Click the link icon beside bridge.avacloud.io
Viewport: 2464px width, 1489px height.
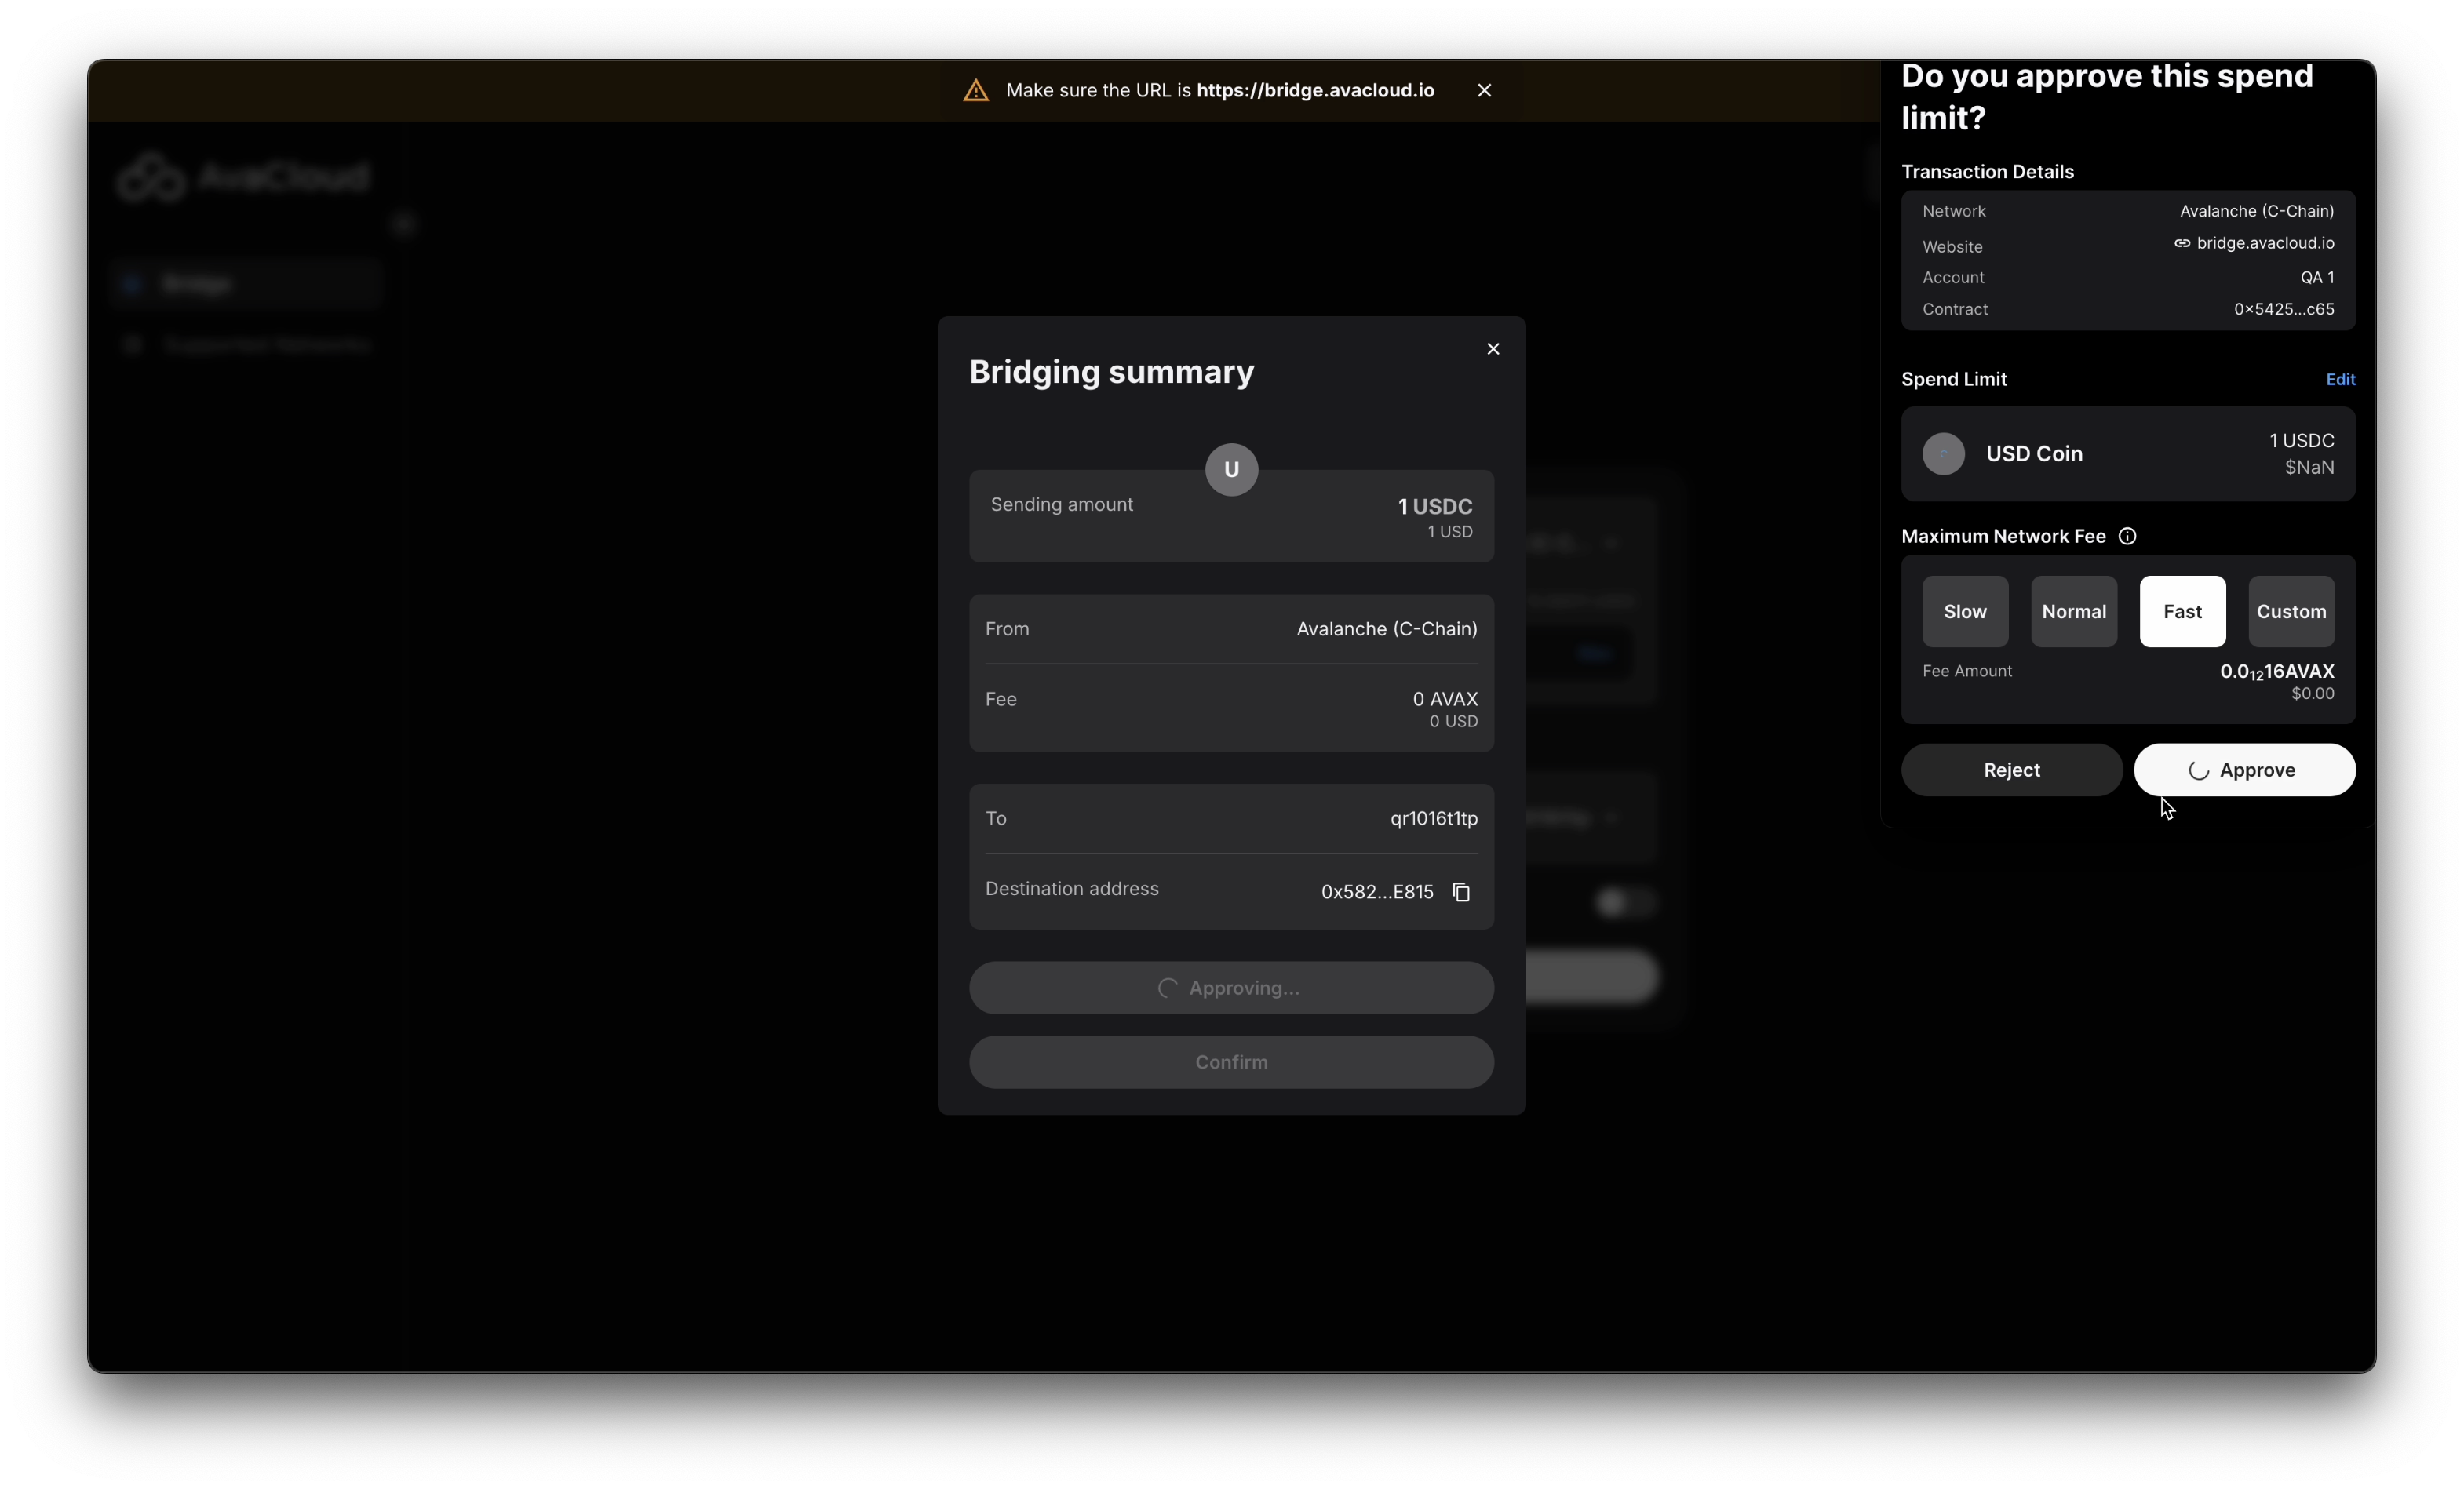tap(2182, 243)
